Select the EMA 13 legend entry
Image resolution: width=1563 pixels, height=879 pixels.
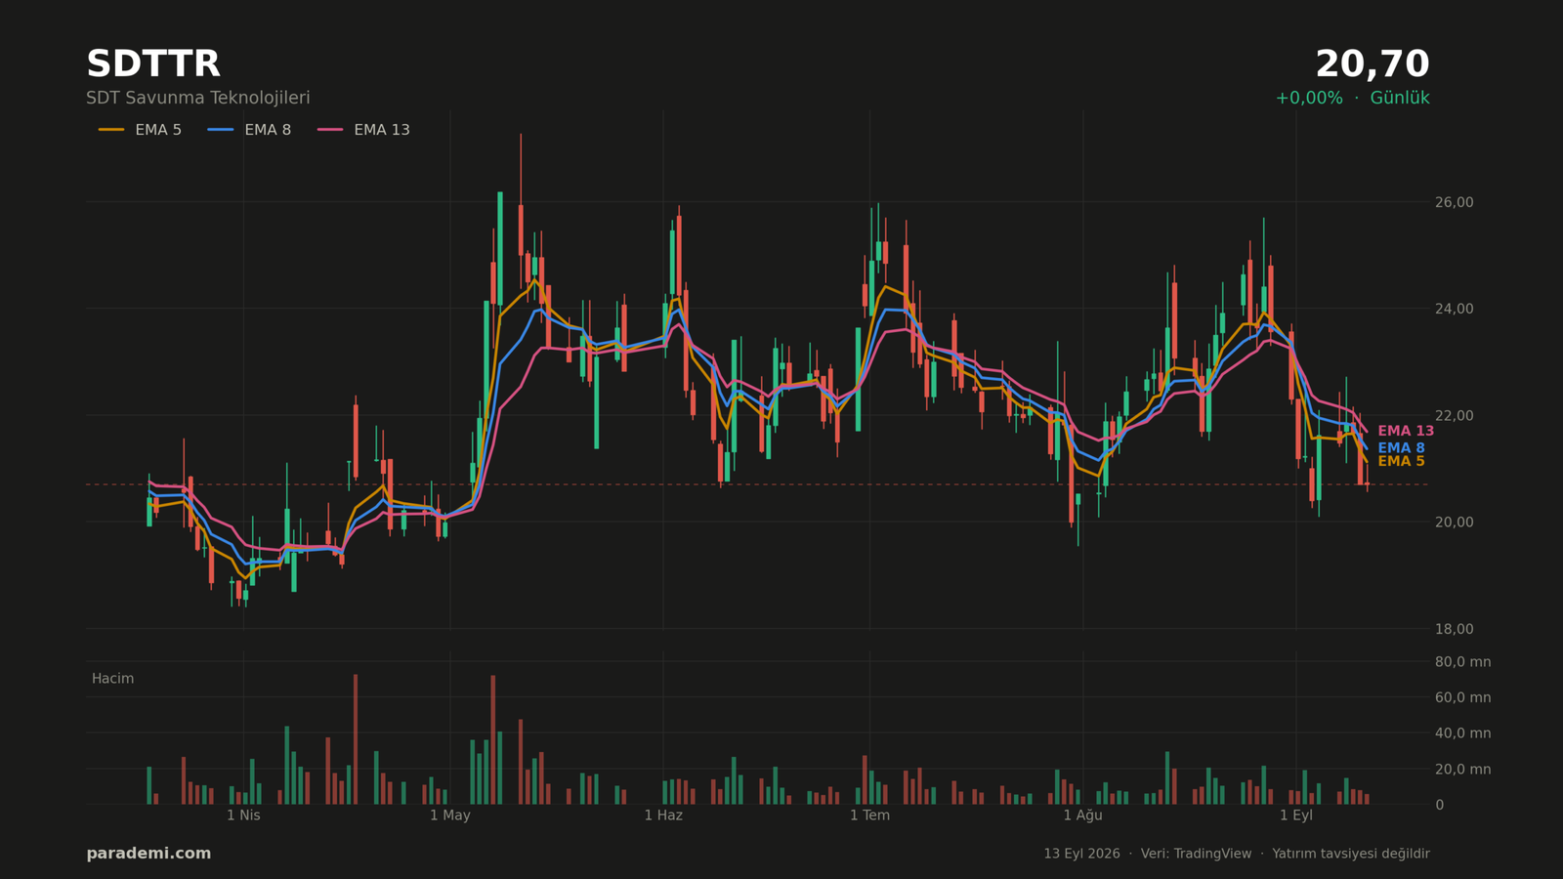pos(363,130)
